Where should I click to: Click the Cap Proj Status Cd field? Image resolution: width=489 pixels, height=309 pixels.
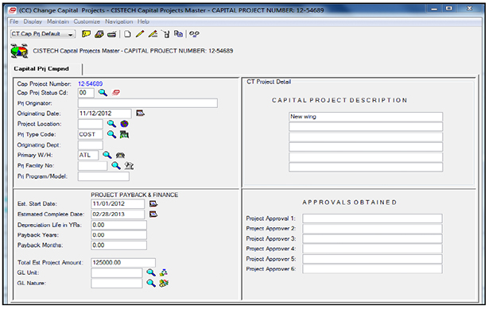[x=86, y=92]
